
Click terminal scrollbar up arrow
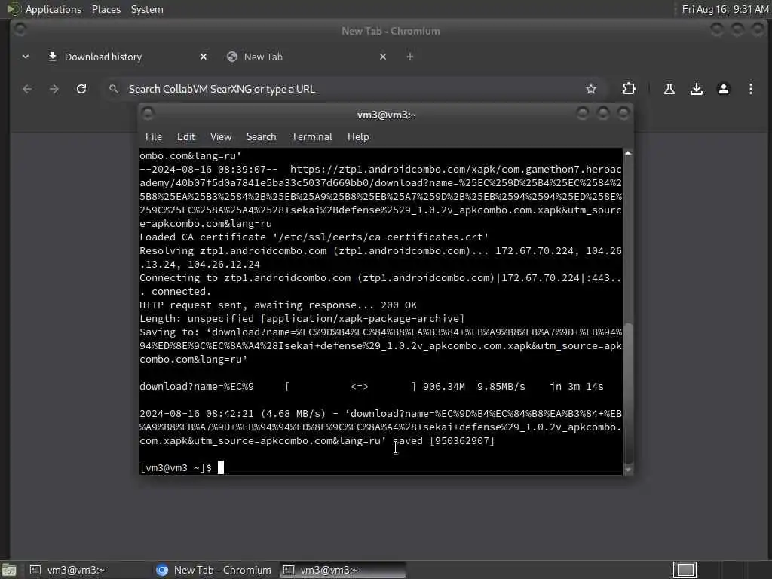(x=628, y=153)
